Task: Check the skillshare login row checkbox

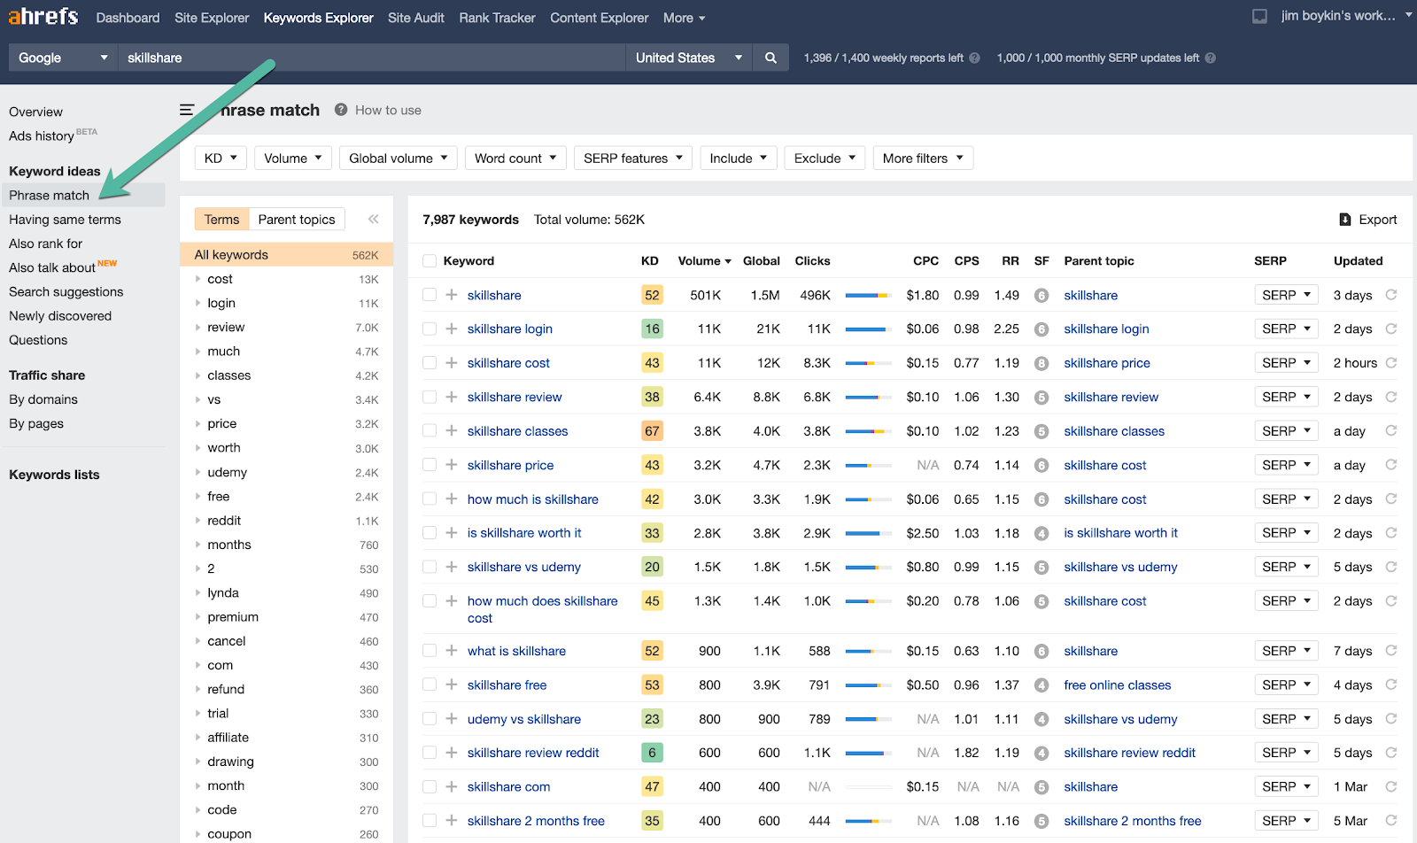Action: 430,329
